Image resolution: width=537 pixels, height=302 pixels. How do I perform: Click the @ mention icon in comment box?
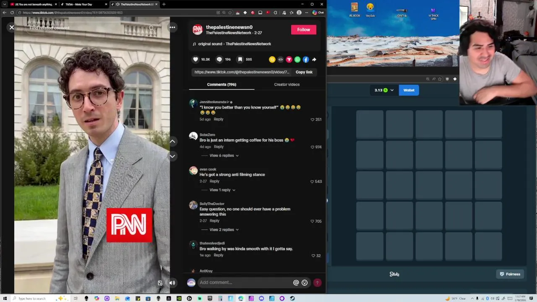point(296,283)
